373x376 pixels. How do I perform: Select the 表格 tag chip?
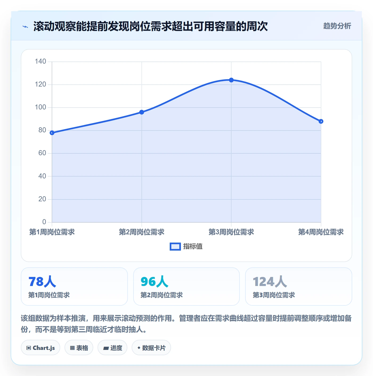pyautogui.click(x=79, y=348)
